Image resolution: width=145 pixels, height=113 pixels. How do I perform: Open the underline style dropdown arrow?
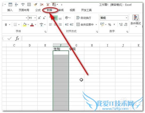(x=10, y=24)
